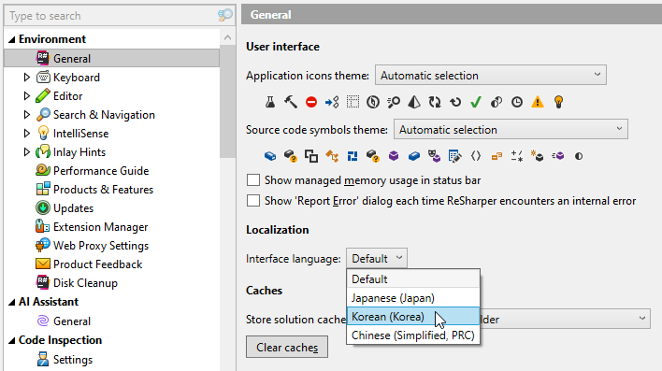The image size is (662, 371).
Task: Open the Application icons theme dropdown
Action: pyautogui.click(x=491, y=75)
